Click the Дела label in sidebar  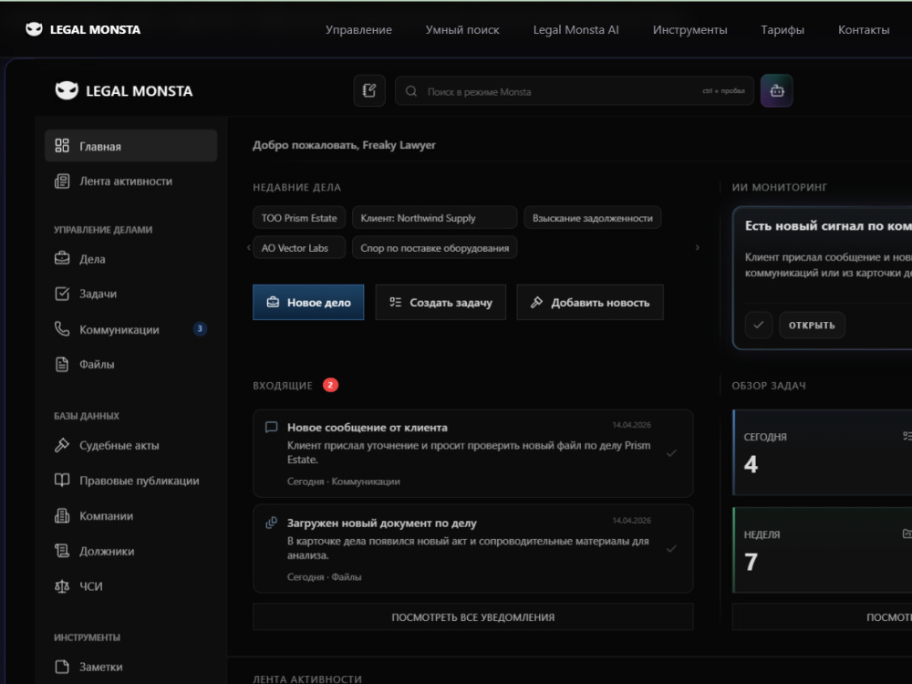click(92, 259)
